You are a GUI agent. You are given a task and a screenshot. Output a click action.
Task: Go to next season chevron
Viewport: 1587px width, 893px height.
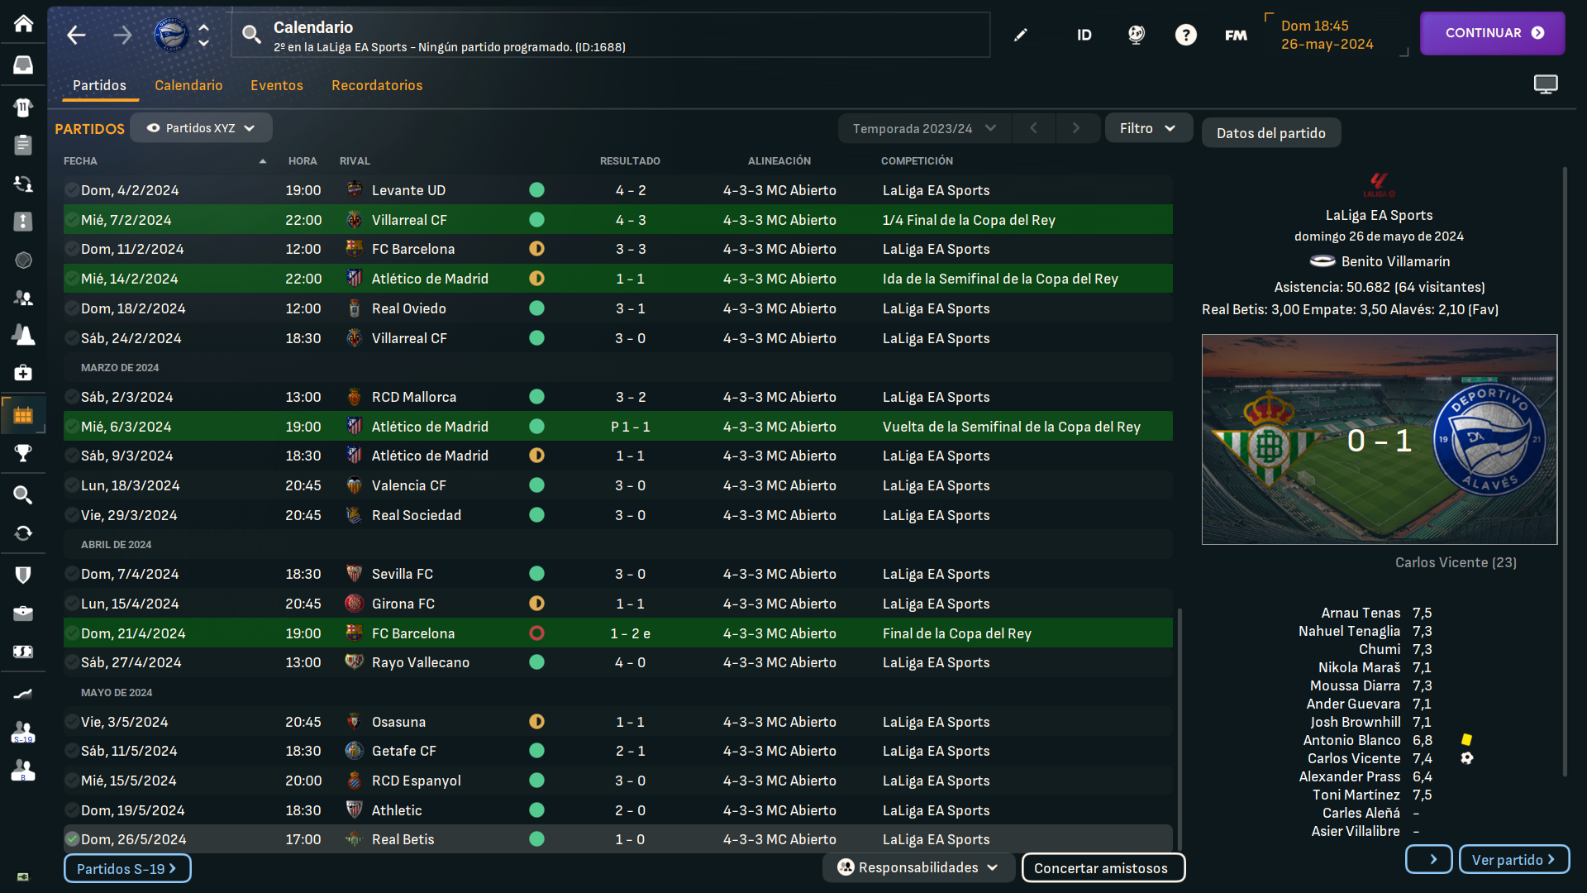[1076, 128]
